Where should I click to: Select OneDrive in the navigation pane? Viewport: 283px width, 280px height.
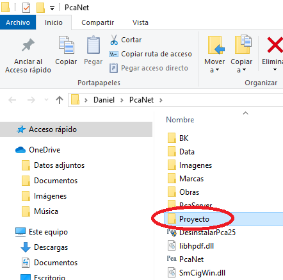(x=45, y=150)
